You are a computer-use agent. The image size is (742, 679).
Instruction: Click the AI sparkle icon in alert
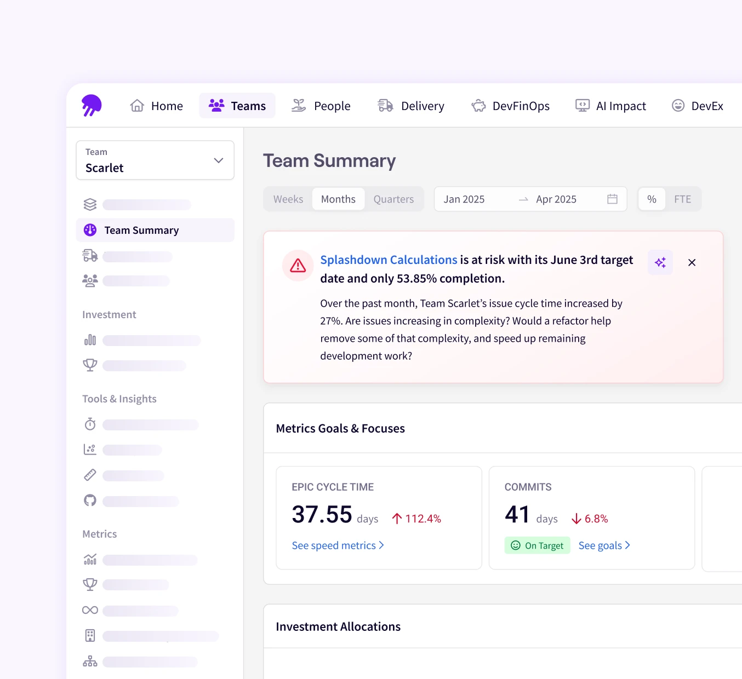[660, 262]
